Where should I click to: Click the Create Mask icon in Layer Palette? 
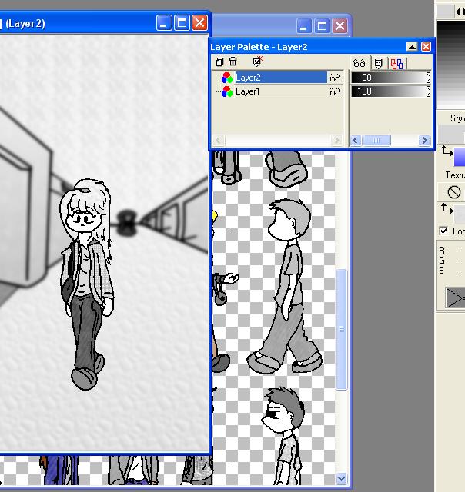point(257,61)
